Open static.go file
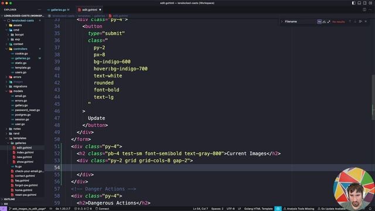 (21, 63)
